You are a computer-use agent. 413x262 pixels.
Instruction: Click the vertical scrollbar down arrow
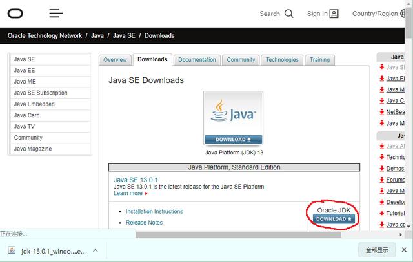pyautogui.click(x=408, y=226)
